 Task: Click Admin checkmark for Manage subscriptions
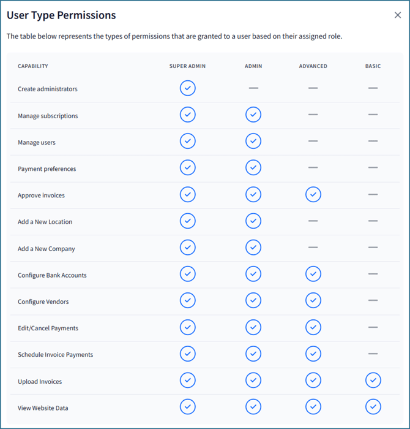tap(253, 115)
